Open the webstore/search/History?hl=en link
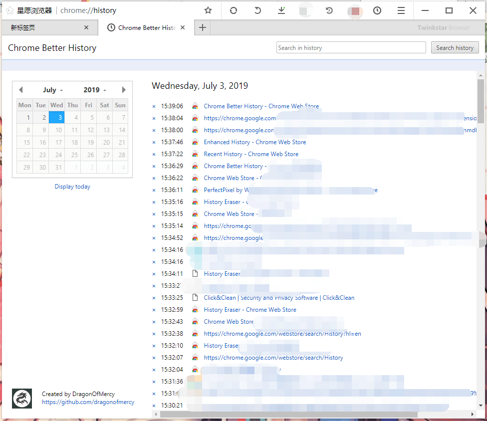Viewport: 487px width, 421px height. point(282,334)
